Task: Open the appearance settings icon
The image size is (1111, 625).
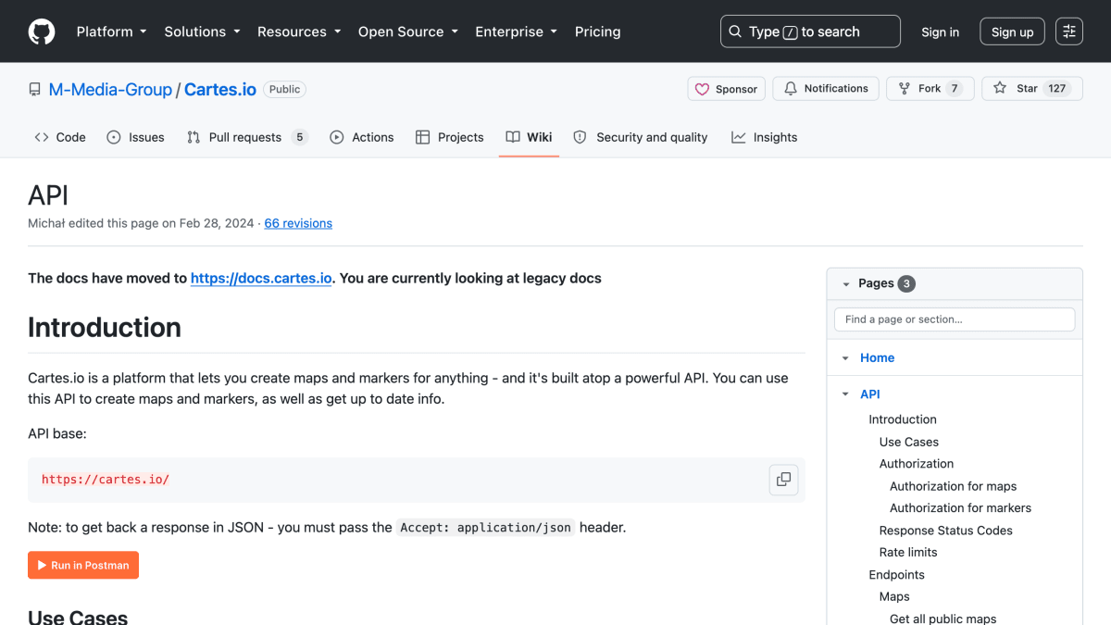Action: click(x=1069, y=31)
